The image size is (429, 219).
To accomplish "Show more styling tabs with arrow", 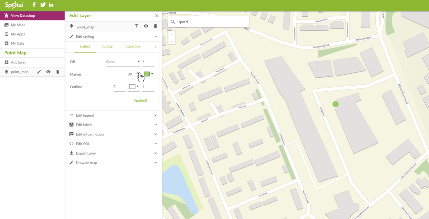I will tap(156, 47).
